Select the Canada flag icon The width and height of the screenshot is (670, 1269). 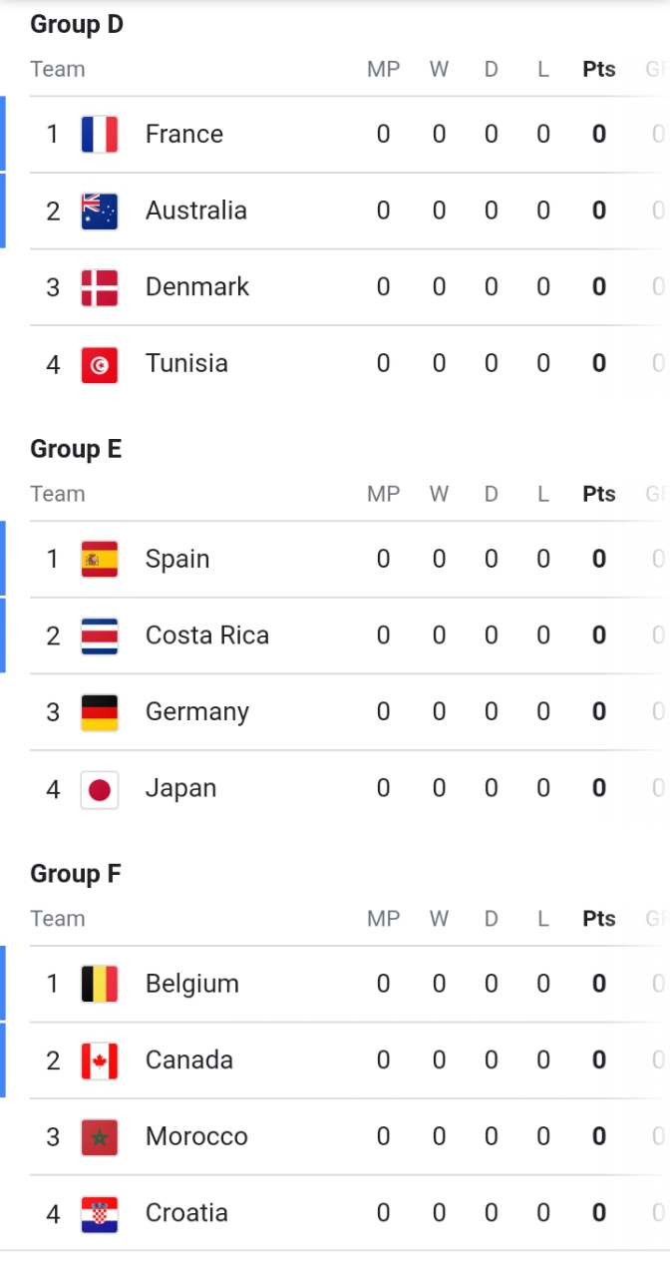[100, 1061]
